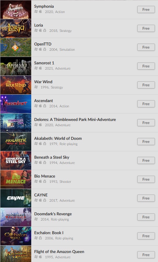
Task: Open the Ascendant cover image
Action: point(16,104)
